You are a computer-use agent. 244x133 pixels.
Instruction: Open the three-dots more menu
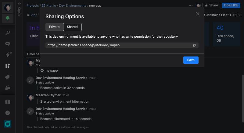pyautogui.click(x=191, y=5)
